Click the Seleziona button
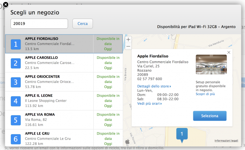This screenshot has height=150, width=245. pos(210,116)
